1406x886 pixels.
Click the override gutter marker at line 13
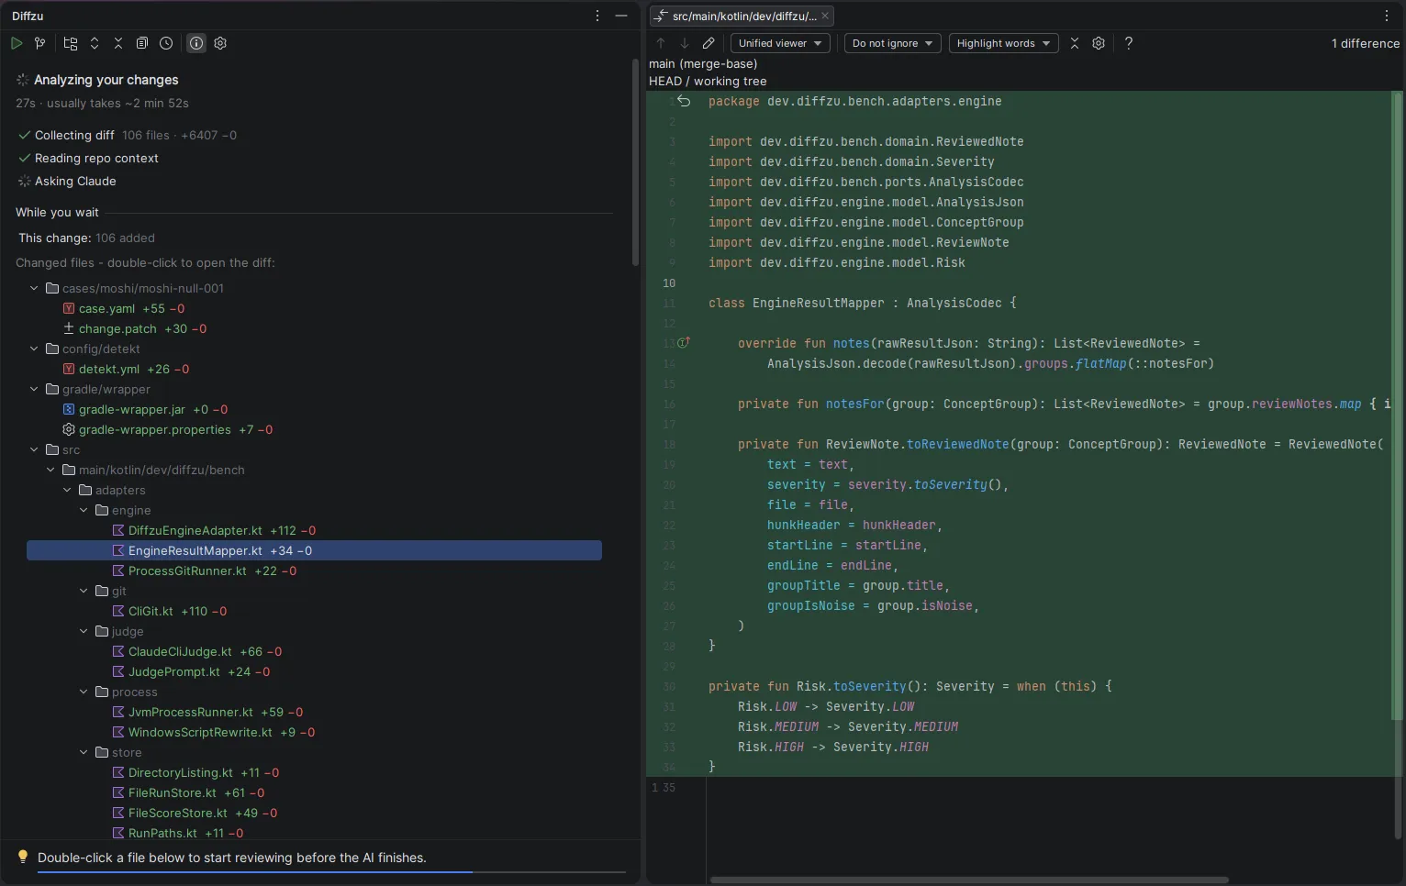point(684,342)
